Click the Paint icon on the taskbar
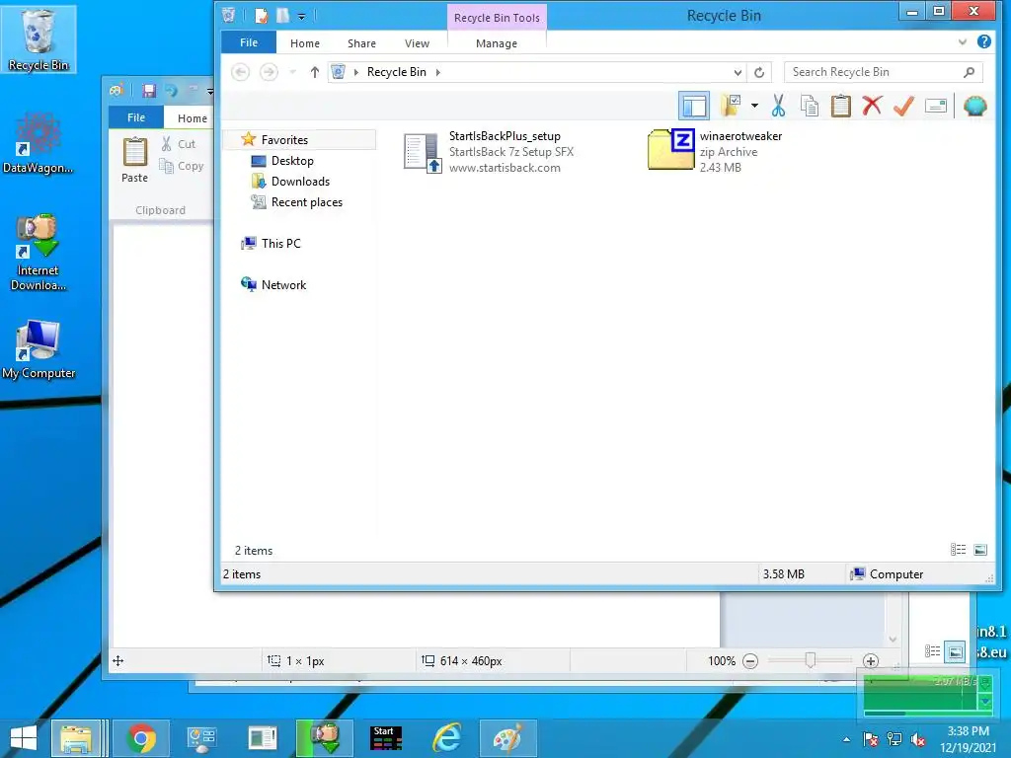 [508, 738]
